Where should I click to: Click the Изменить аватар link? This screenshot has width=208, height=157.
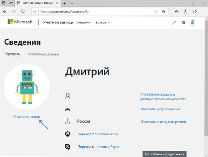(x=27, y=117)
